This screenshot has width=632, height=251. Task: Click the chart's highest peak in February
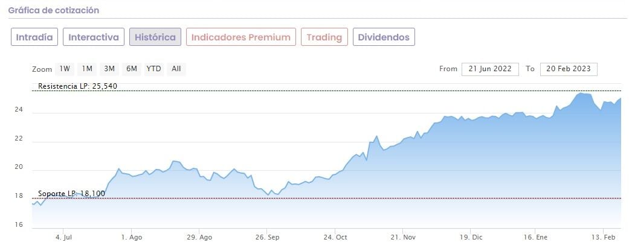coord(581,94)
